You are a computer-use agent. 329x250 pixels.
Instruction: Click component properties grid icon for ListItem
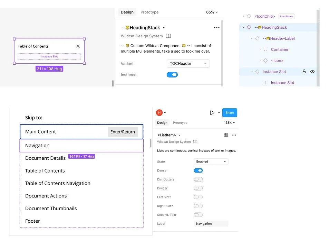pyautogui.click(x=226, y=135)
